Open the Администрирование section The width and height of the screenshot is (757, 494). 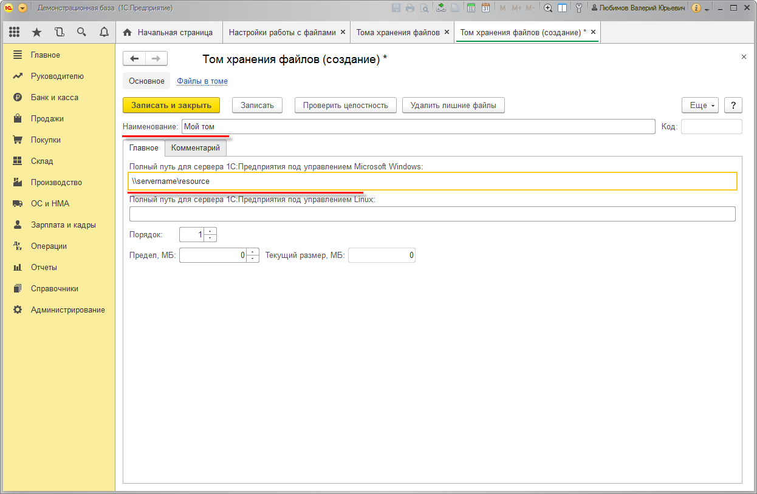[x=58, y=310]
